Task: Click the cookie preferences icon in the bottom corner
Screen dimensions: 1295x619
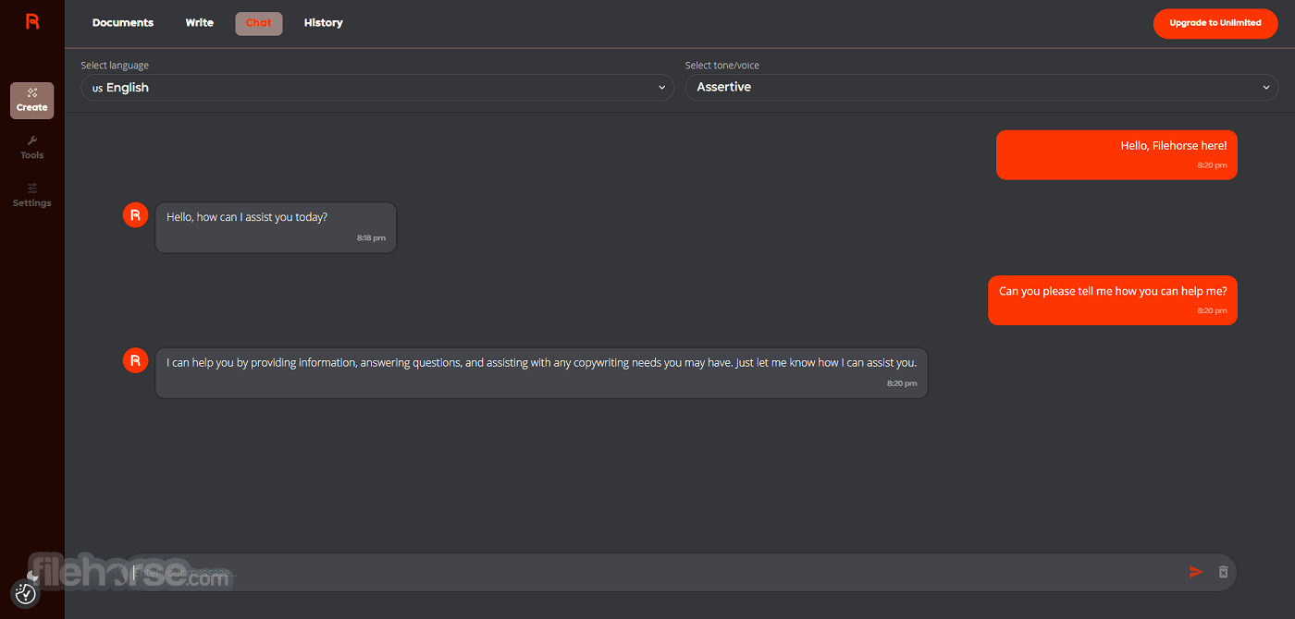Action: [26, 594]
